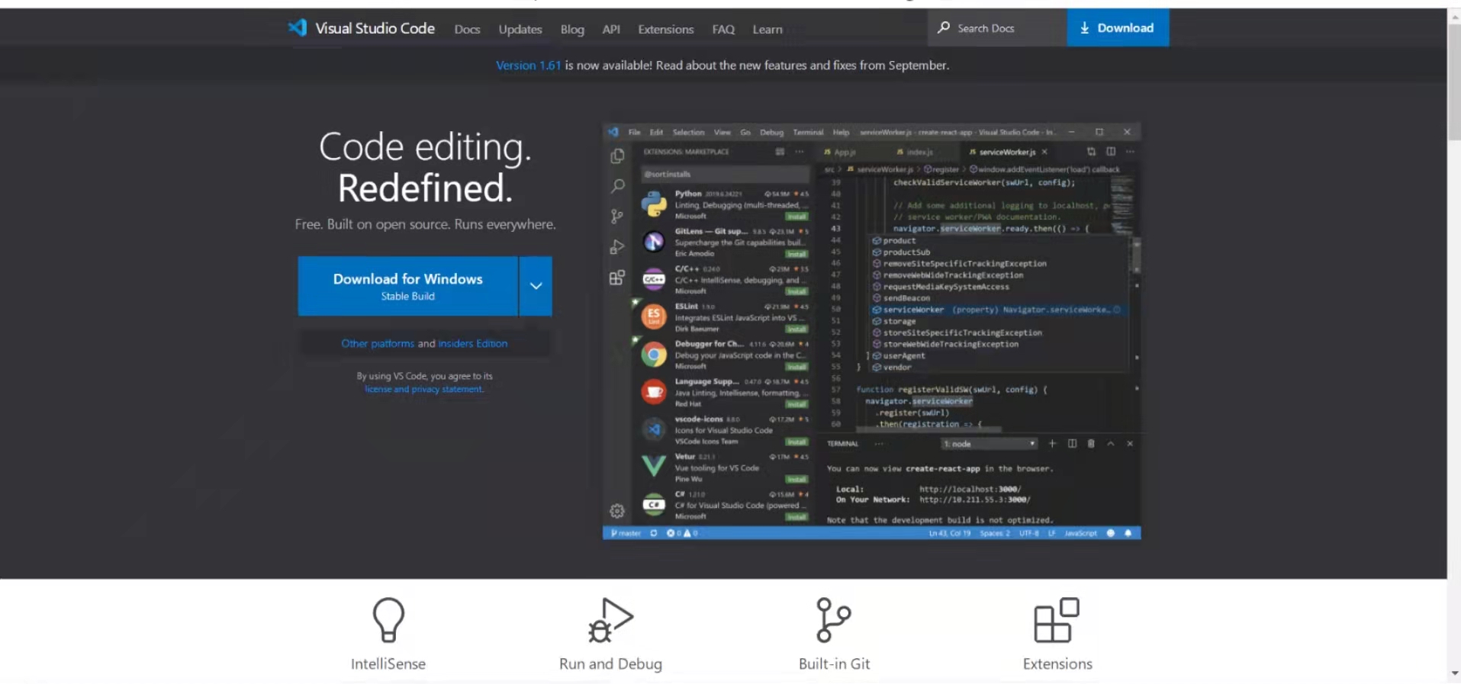Click the download arrow icon in header button
This screenshot has width=1461, height=684.
click(1084, 28)
